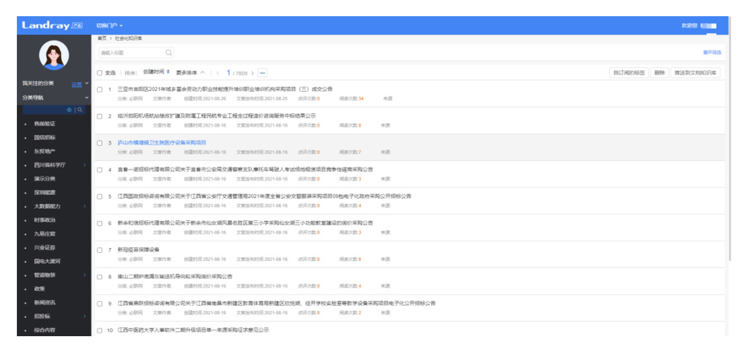Image resolution: width=748 pixels, height=351 pixels.
Task: Sort by 创建时间 creation time toggle
Action: (156, 72)
